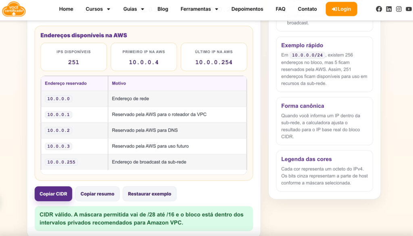Click reserved address 10.0.0.255
This screenshot has width=413, height=236.
click(x=61, y=162)
